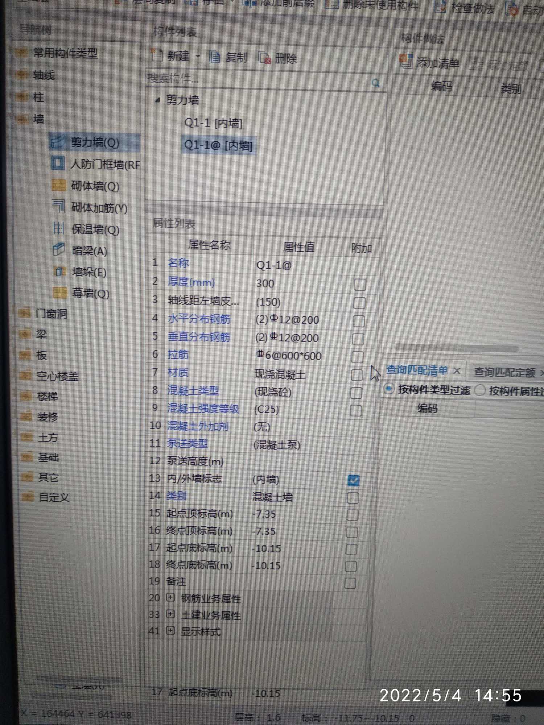Expand the 装修 navigation folder
544x725 pixels.
[26, 417]
